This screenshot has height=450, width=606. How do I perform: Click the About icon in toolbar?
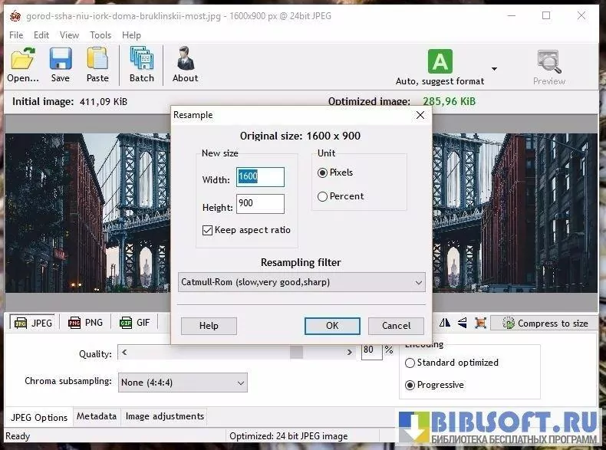pyautogui.click(x=185, y=60)
